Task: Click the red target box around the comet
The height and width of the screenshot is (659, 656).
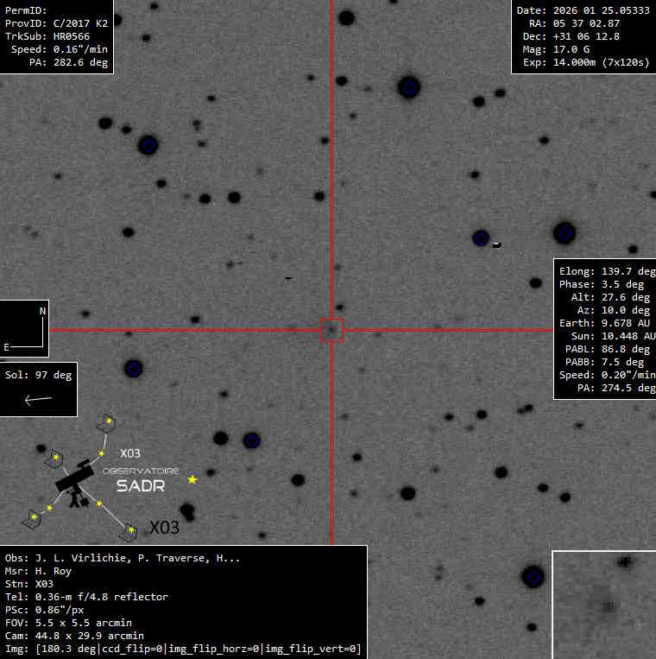Action: tap(331, 330)
